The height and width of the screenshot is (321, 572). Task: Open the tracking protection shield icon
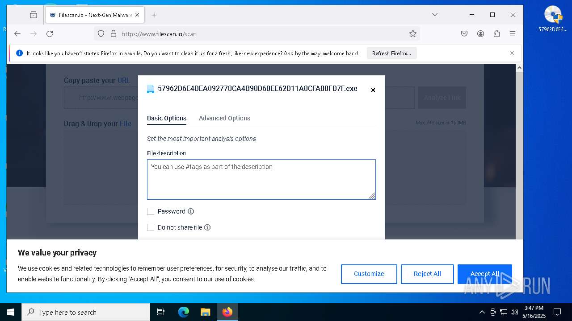pos(101,33)
